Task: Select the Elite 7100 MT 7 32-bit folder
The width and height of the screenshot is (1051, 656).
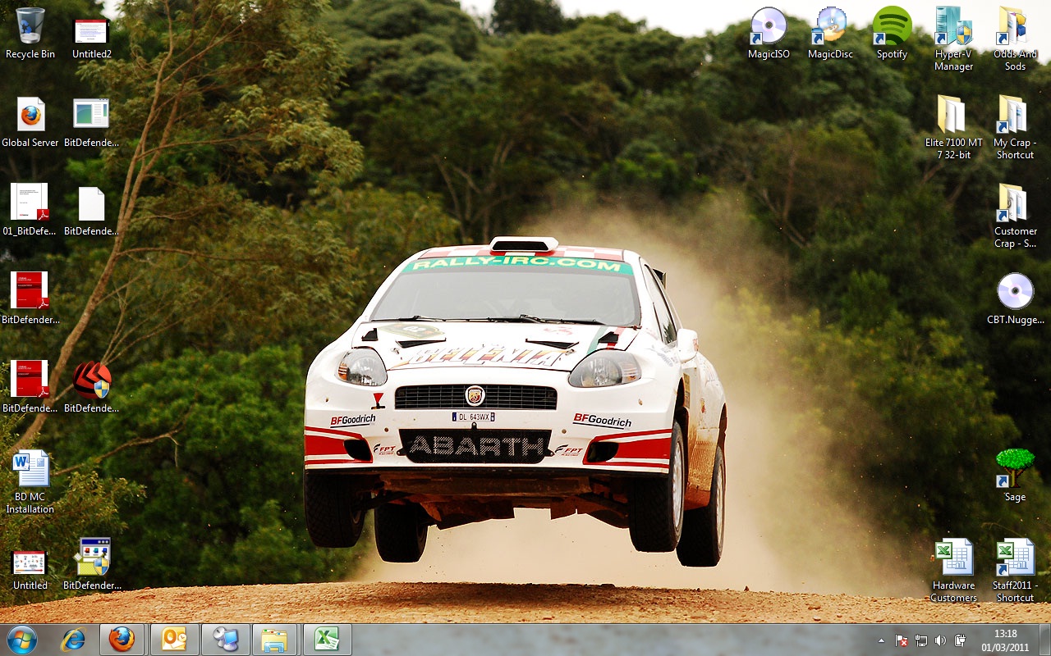Action: (x=953, y=128)
